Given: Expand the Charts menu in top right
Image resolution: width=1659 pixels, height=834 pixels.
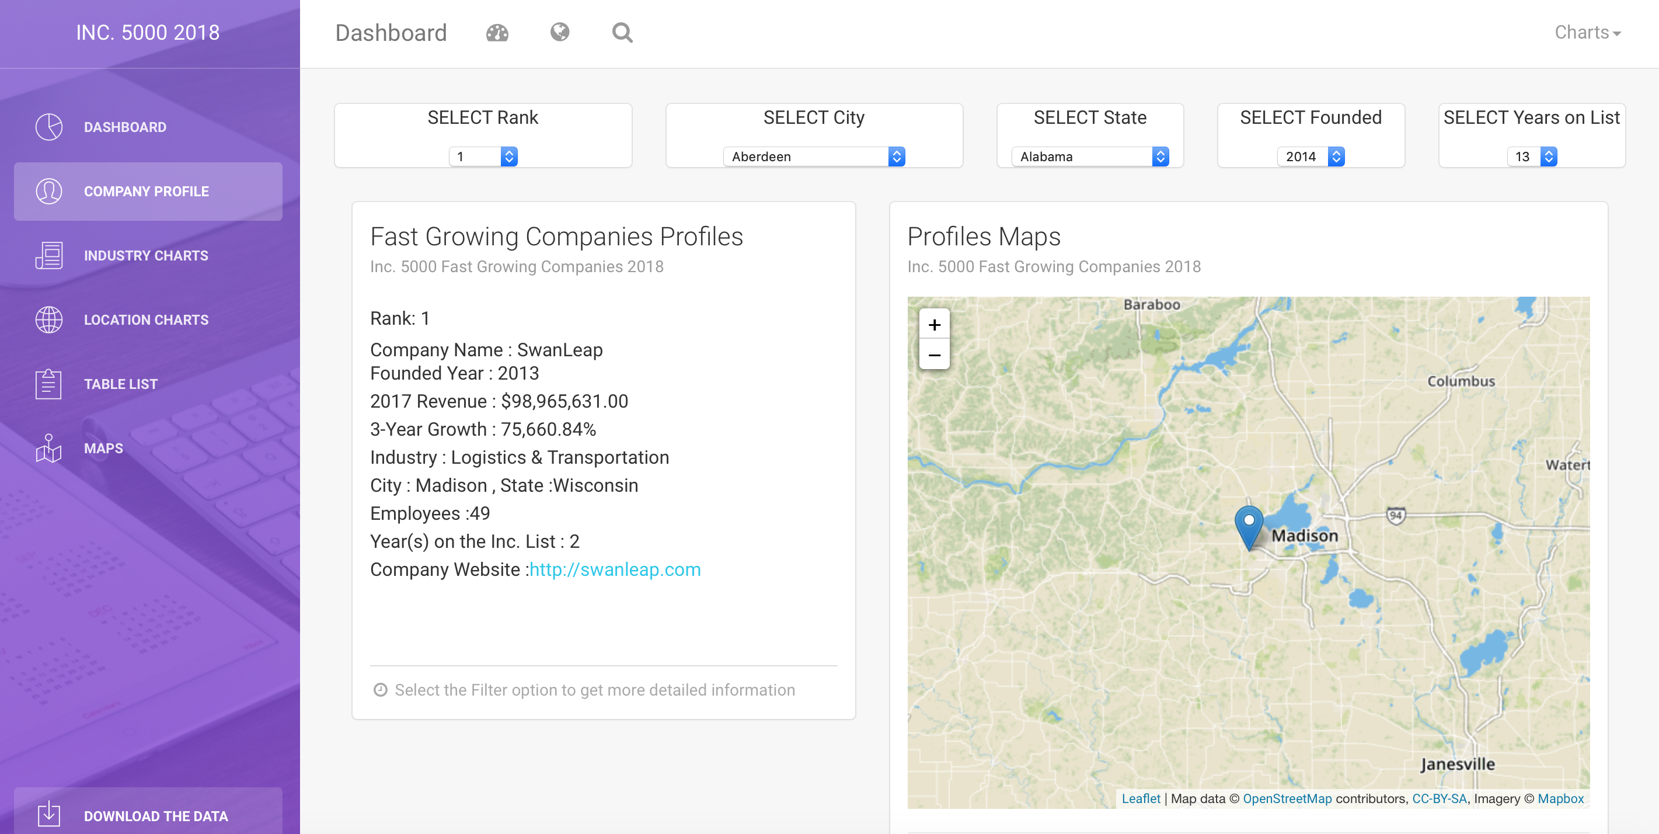Looking at the screenshot, I should pos(1587,32).
